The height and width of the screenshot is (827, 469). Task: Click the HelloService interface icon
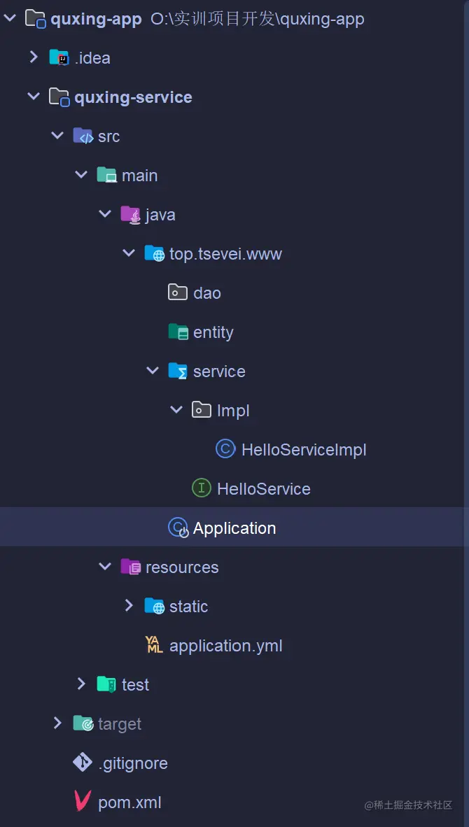tap(201, 488)
